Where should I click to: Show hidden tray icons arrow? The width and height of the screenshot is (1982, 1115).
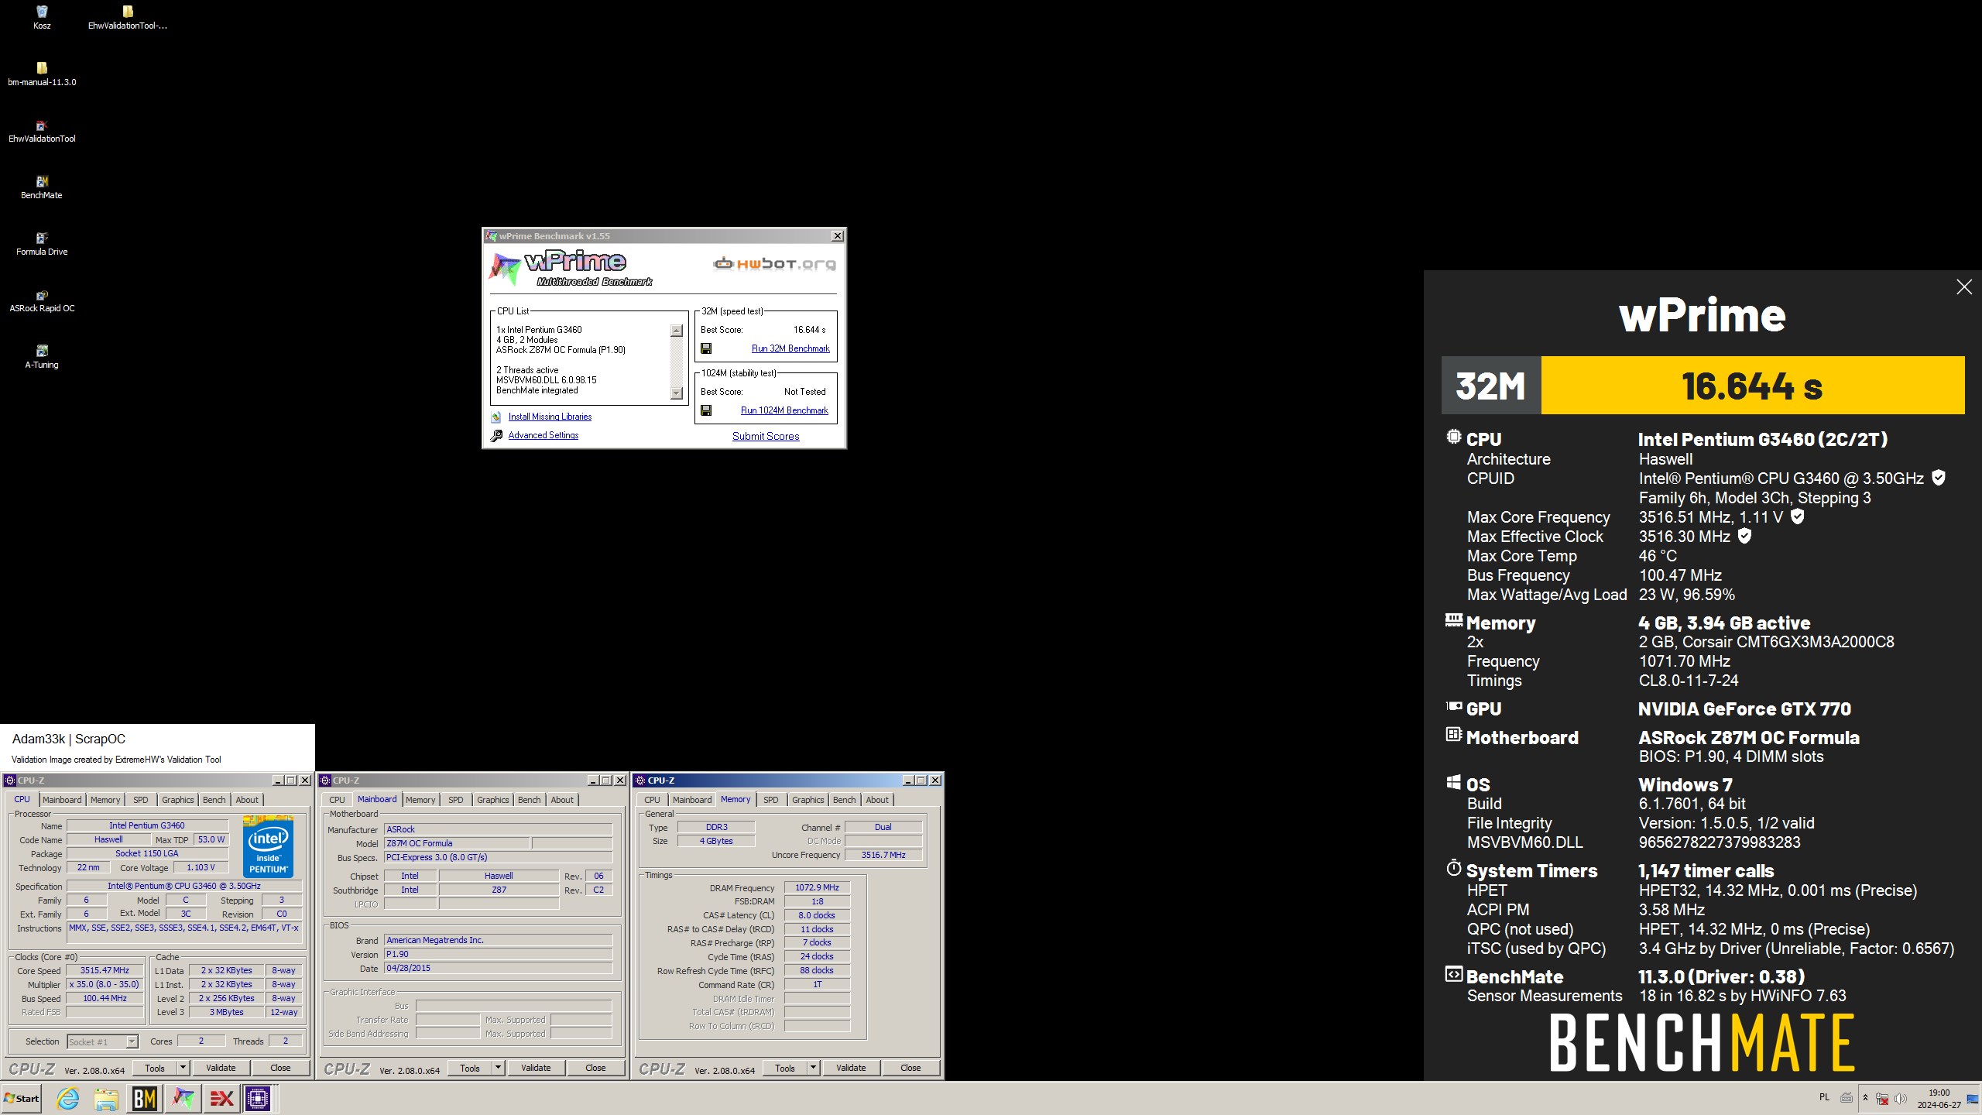pyautogui.click(x=1865, y=1098)
